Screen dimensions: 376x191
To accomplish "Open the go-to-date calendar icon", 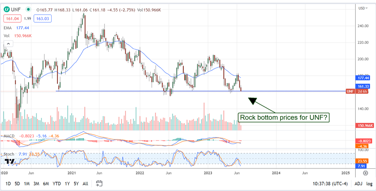I will coord(99,183).
